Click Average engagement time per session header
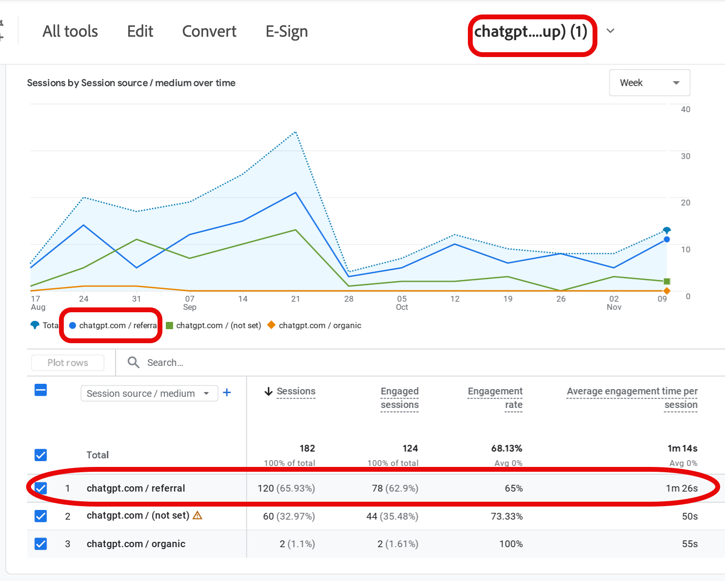The width and height of the screenshot is (725, 581). coord(632,398)
